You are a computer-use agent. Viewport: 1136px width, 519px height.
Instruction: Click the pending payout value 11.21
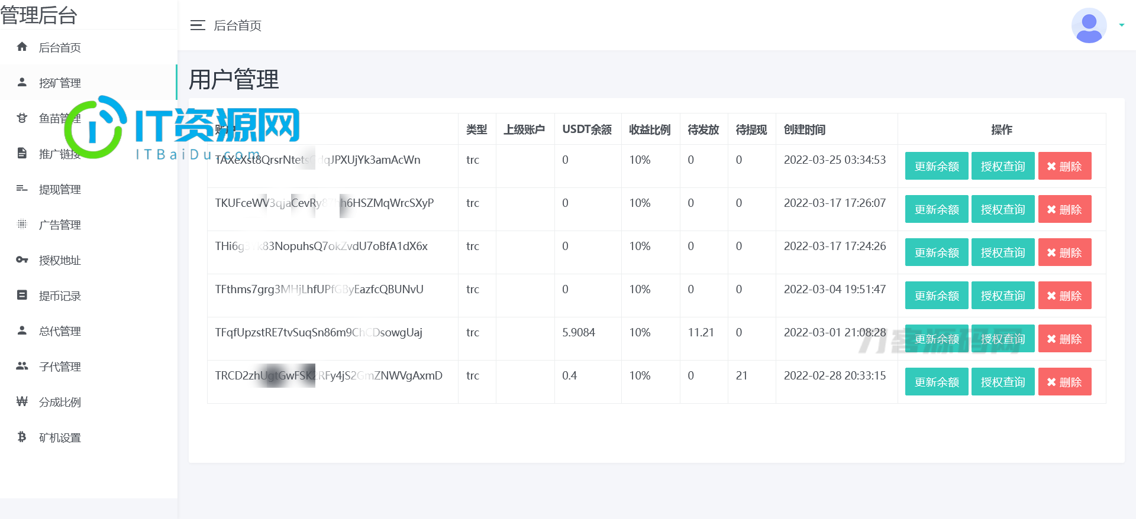[x=701, y=332]
